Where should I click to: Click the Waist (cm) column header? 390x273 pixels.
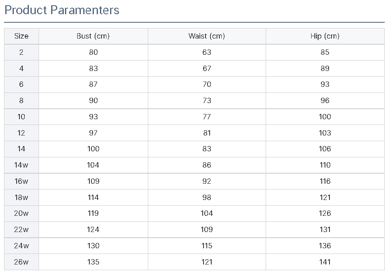tap(207, 36)
